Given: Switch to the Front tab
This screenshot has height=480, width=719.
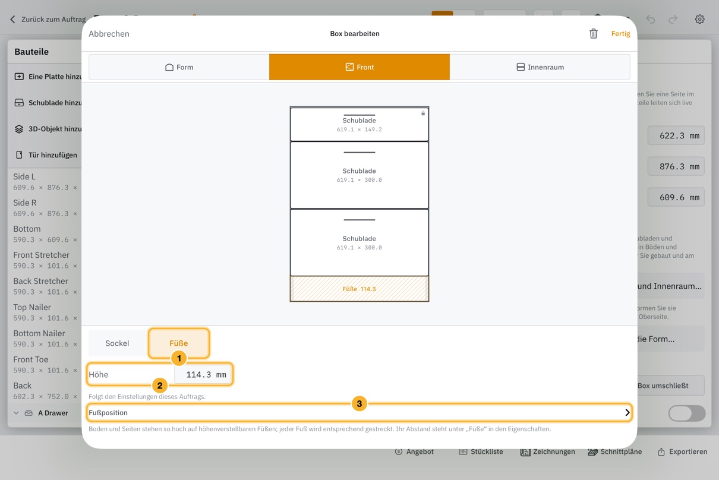Looking at the screenshot, I should pos(359,67).
